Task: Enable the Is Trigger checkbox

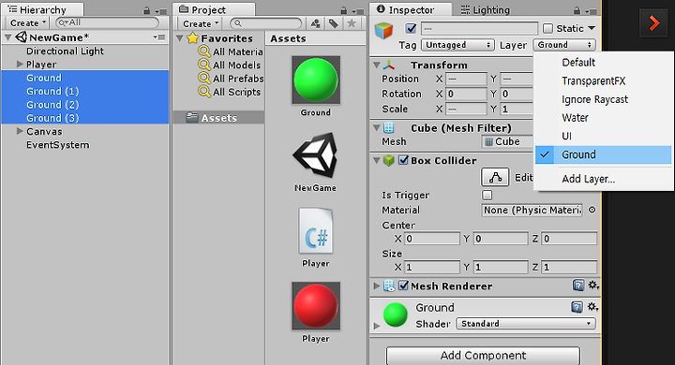Action: 487,196
